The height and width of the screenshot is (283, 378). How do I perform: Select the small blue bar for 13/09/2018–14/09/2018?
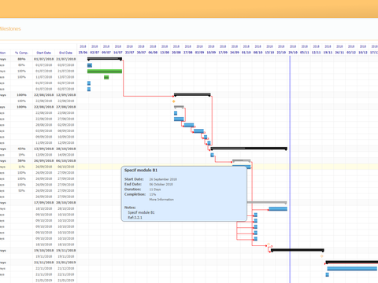pos(212,155)
